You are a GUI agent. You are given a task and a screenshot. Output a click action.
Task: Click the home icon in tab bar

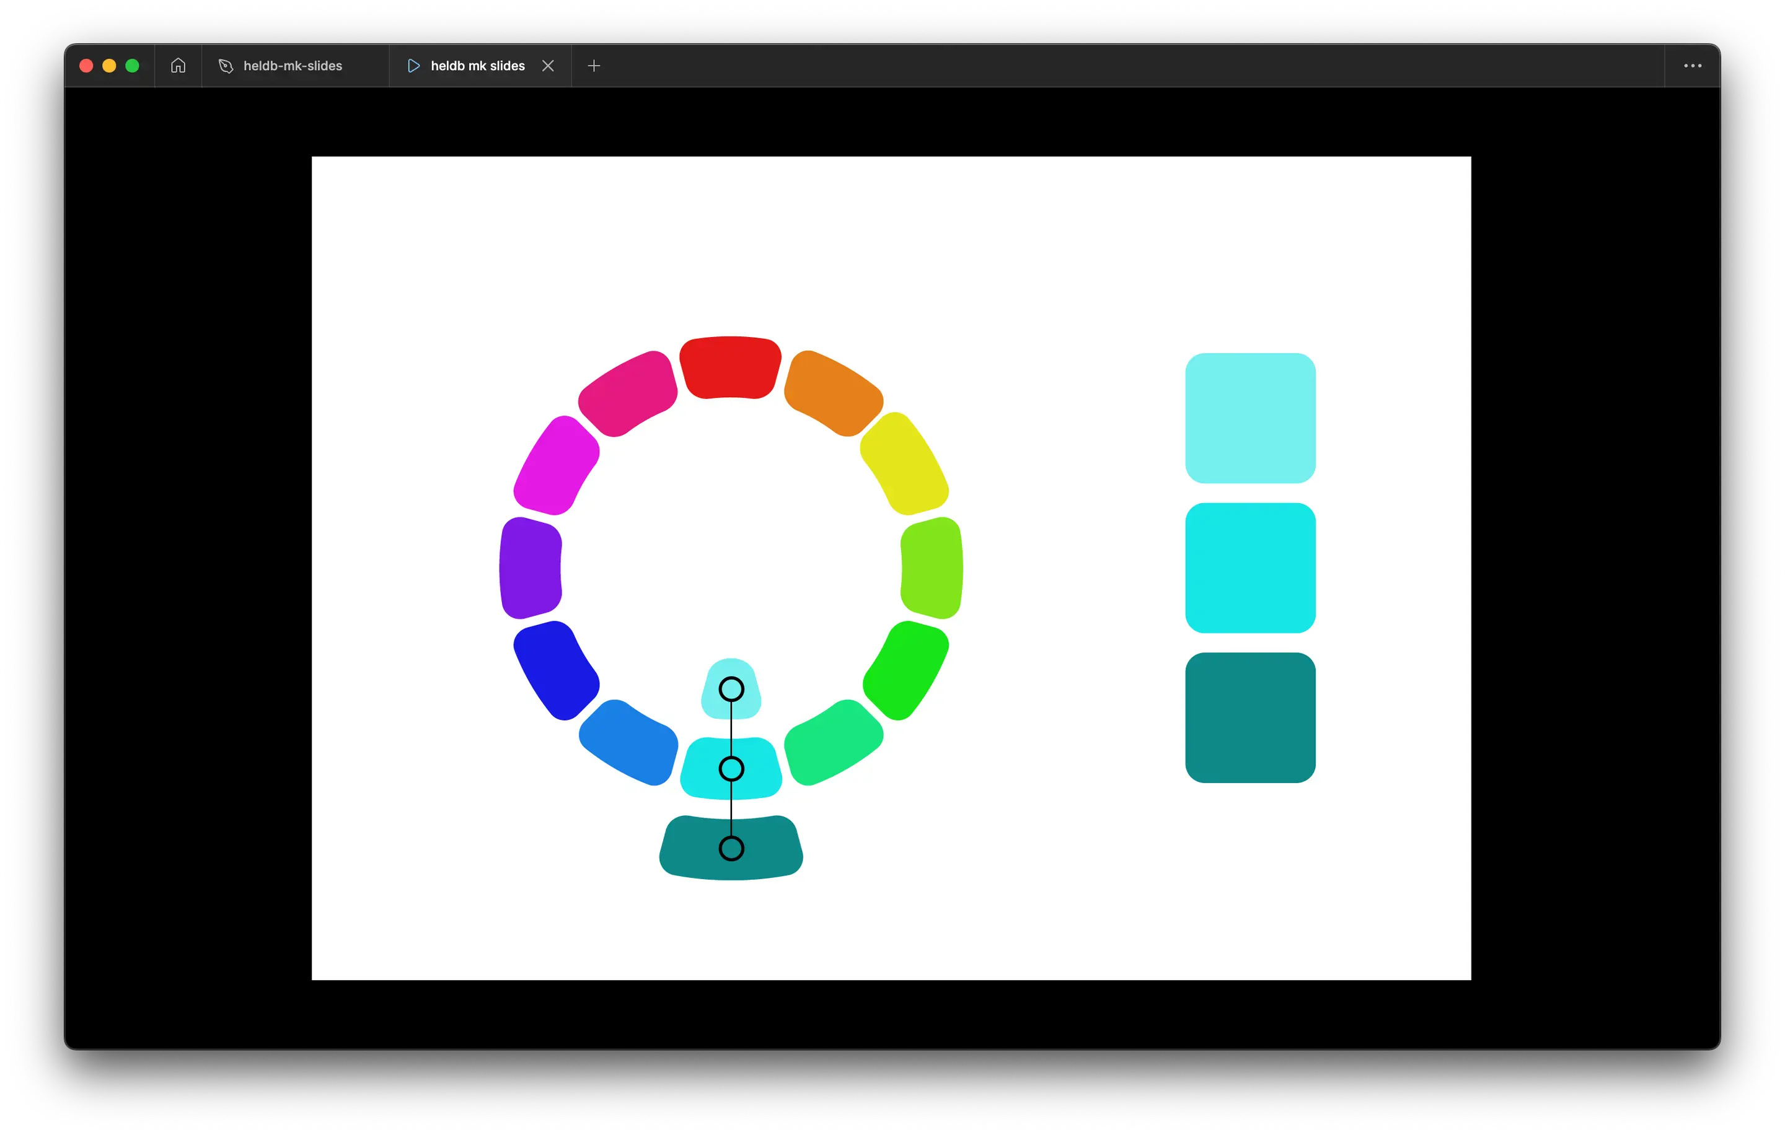(178, 66)
